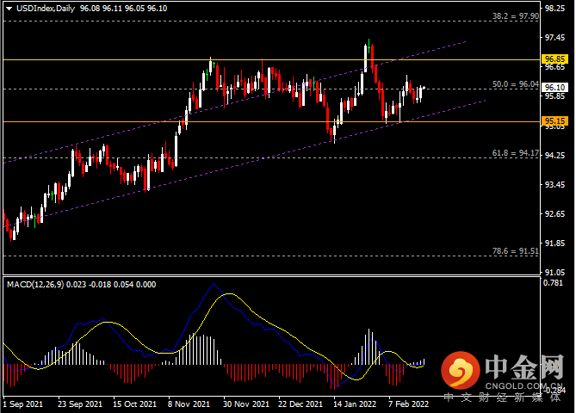Select the 38.2 = 97.90 Fibonacci label
This screenshot has width=576, height=413.
516,16
